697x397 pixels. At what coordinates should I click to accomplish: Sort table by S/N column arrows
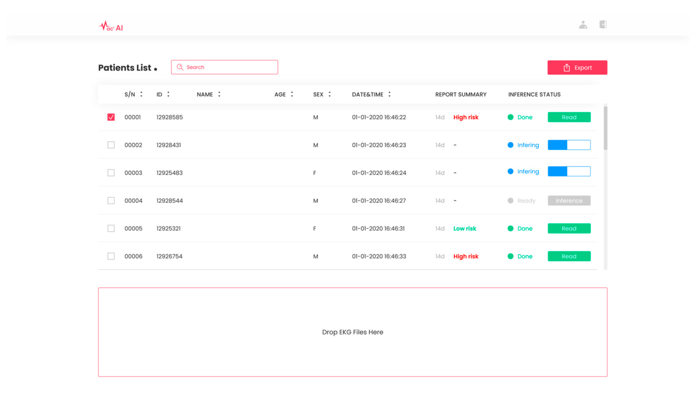pos(141,94)
